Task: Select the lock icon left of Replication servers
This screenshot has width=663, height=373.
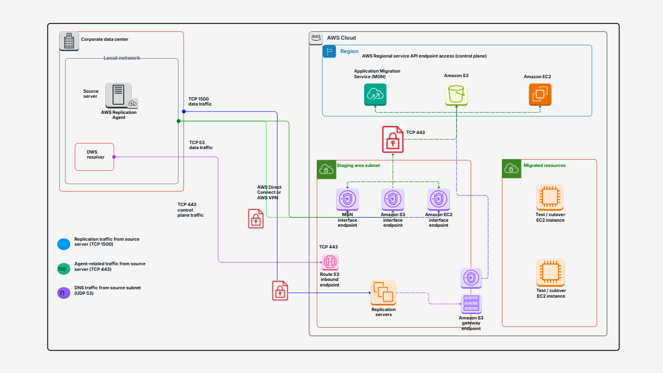Action: [x=280, y=291]
